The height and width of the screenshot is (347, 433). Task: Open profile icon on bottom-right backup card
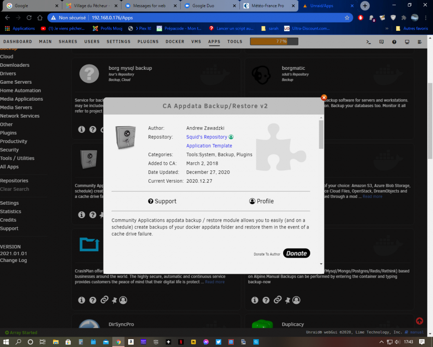[x=296, y=300]
